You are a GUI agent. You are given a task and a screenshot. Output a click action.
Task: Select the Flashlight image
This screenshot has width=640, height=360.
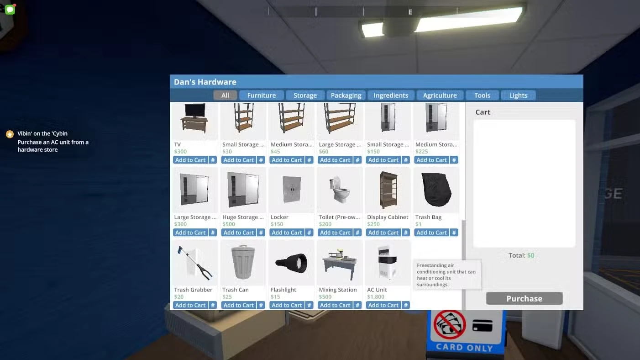click(292, 262)
